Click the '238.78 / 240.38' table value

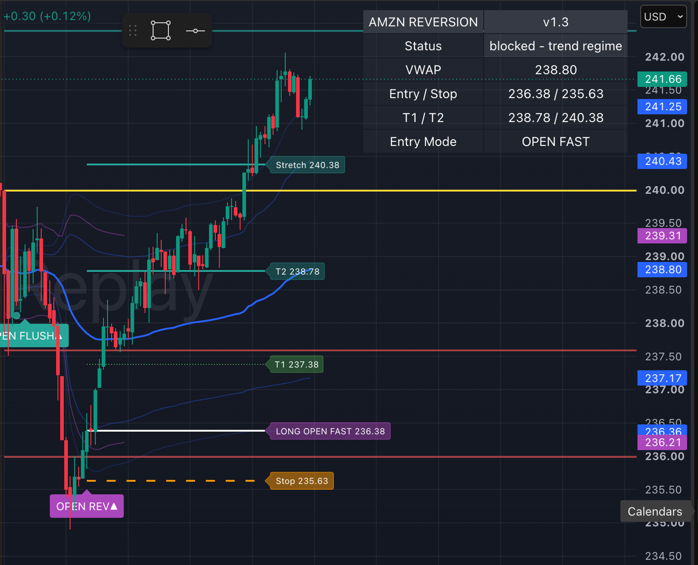[556, 118]
